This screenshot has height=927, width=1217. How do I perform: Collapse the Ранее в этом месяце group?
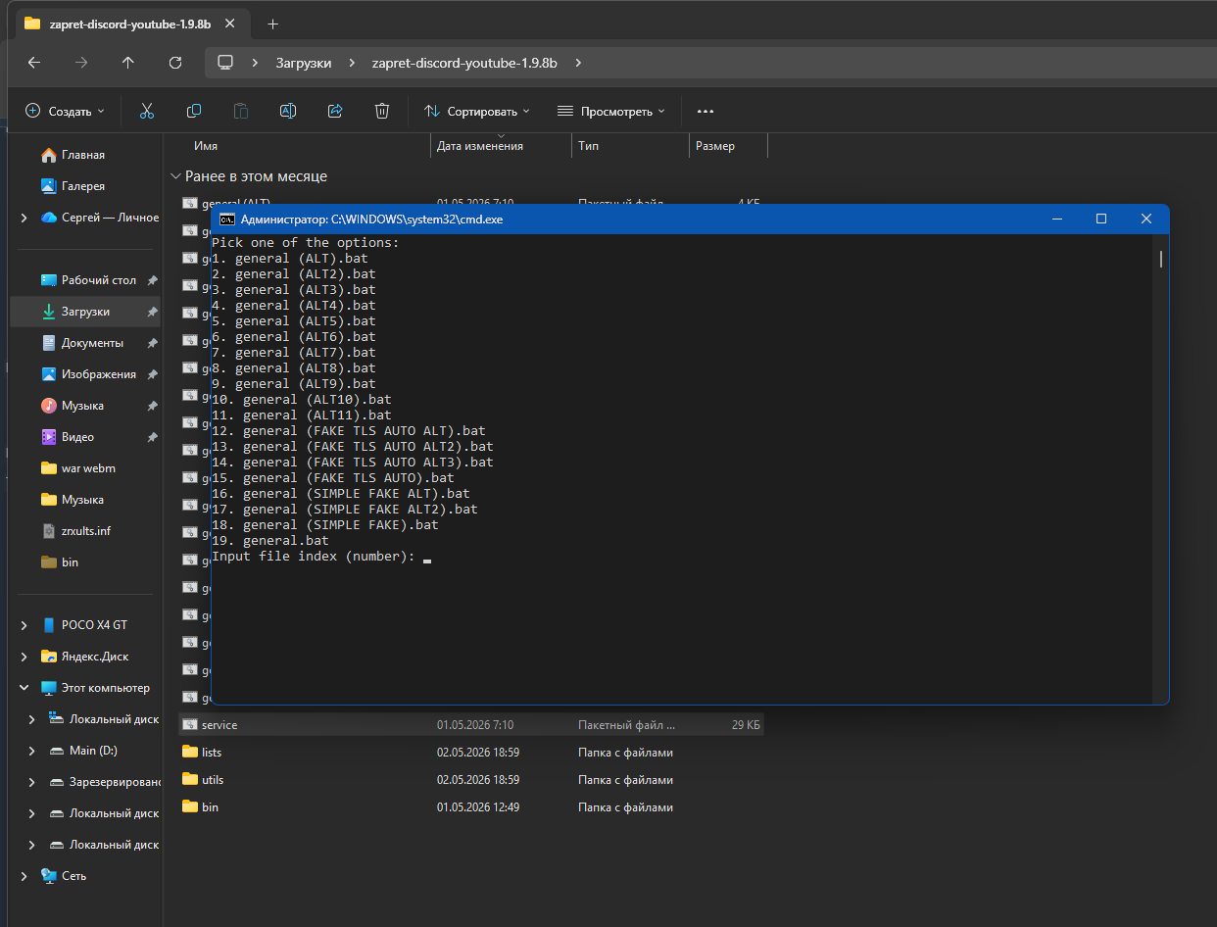click(x=175, y=176)
